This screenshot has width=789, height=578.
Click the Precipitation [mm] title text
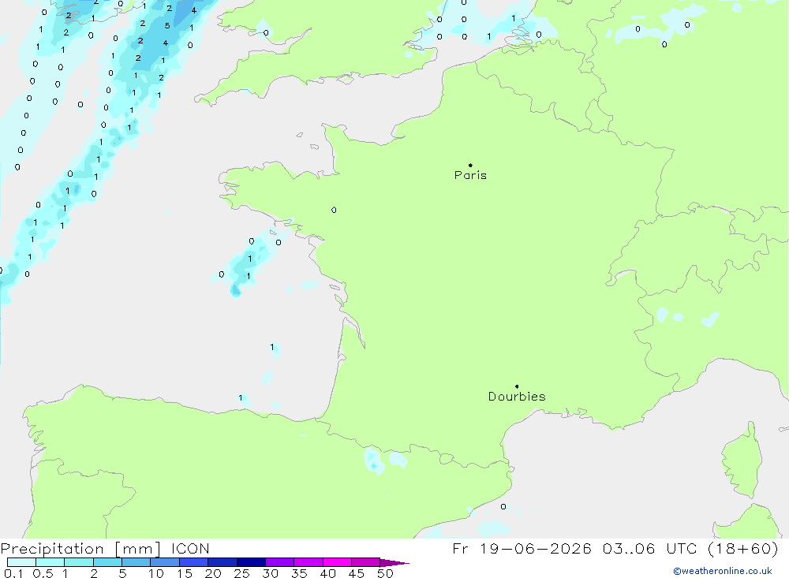pyautogui.click(x=80, y=549)
